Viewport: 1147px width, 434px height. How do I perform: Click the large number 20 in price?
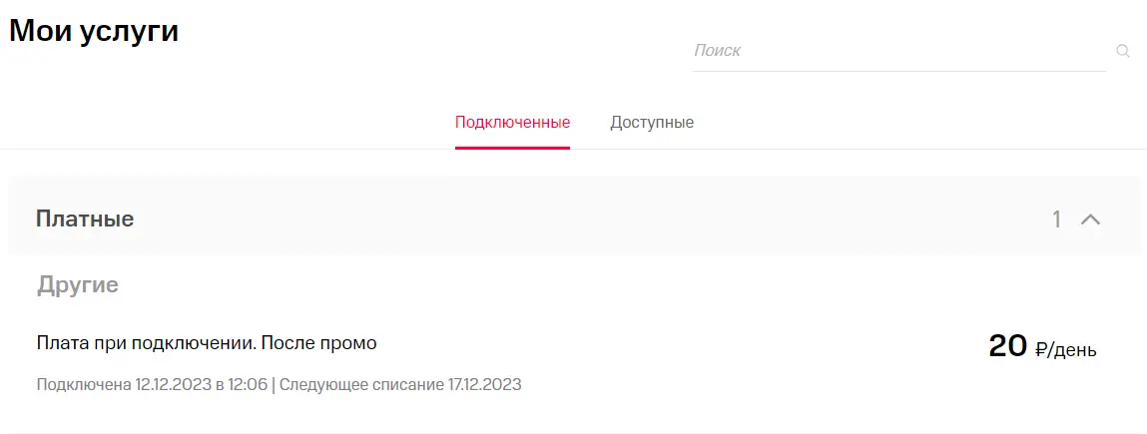[x=1008, y=345]
